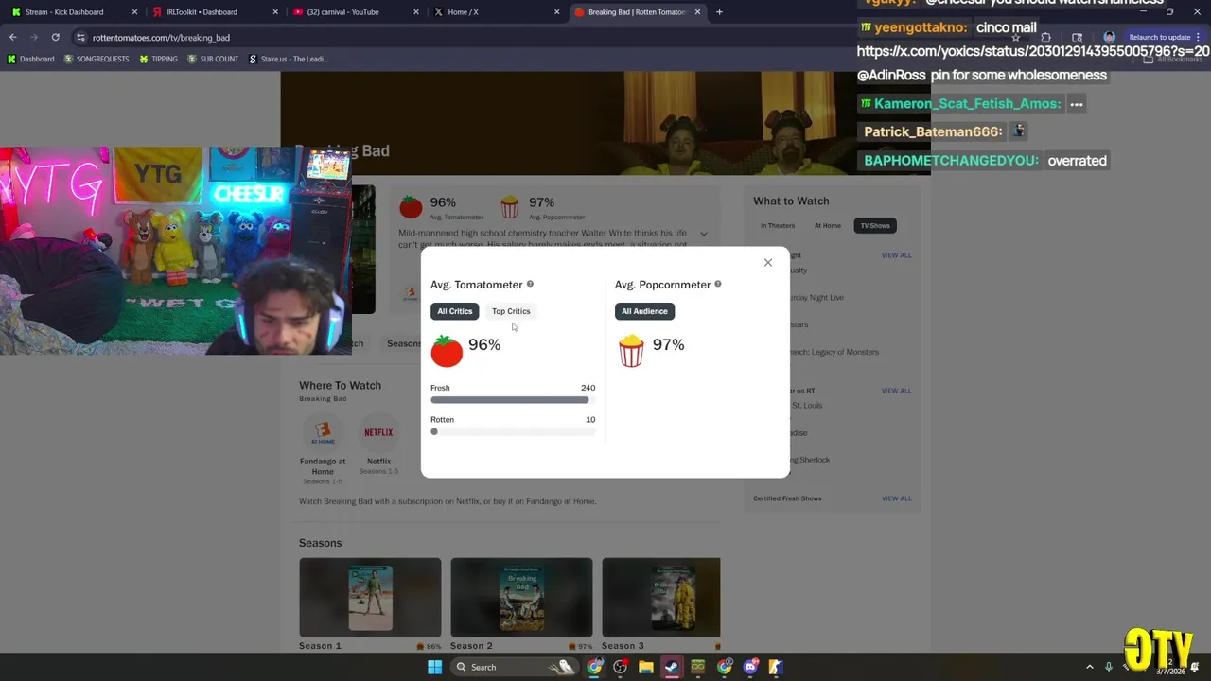Click the microphone tray icon
Screen dimensions: 1211x681
[x=1109, y=667]
